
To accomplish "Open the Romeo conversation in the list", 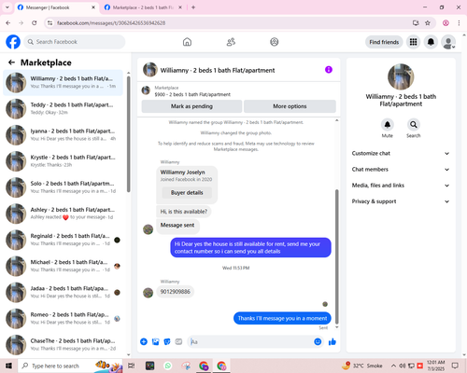I will pyautogui.click(x=64, y=319).
